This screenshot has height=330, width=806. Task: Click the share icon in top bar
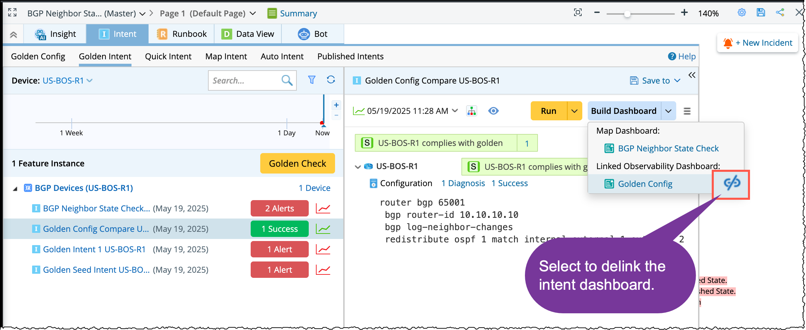(x=780, y=13)
